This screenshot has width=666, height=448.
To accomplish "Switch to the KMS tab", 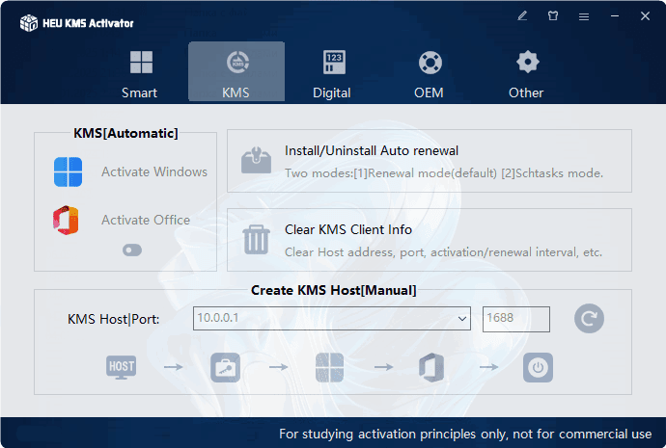I will click(236, 71).
